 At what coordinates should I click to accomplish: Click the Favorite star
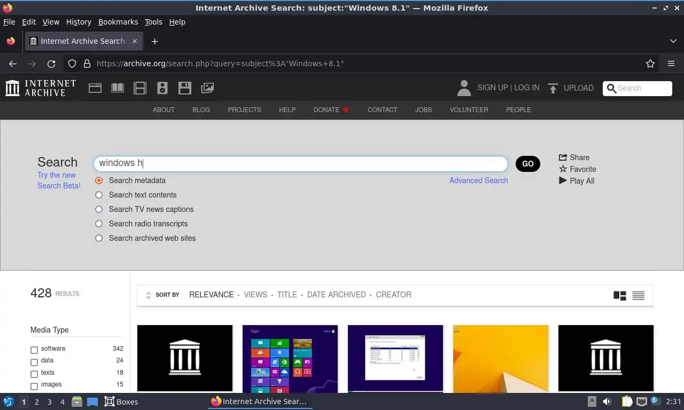coord(563,169)
